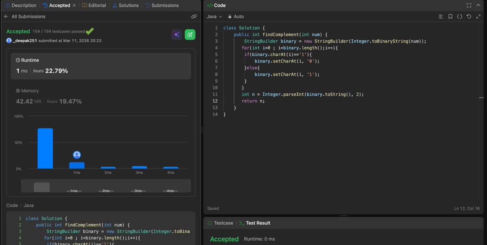Click the 2ms label under chart
Image resolution: width=487 pixels, height=245 pixels.
point(108,173)
